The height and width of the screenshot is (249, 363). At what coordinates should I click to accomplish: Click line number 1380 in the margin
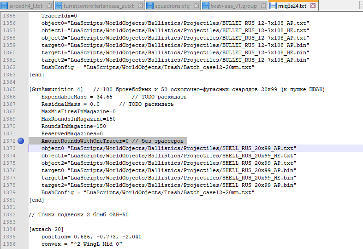9,200
